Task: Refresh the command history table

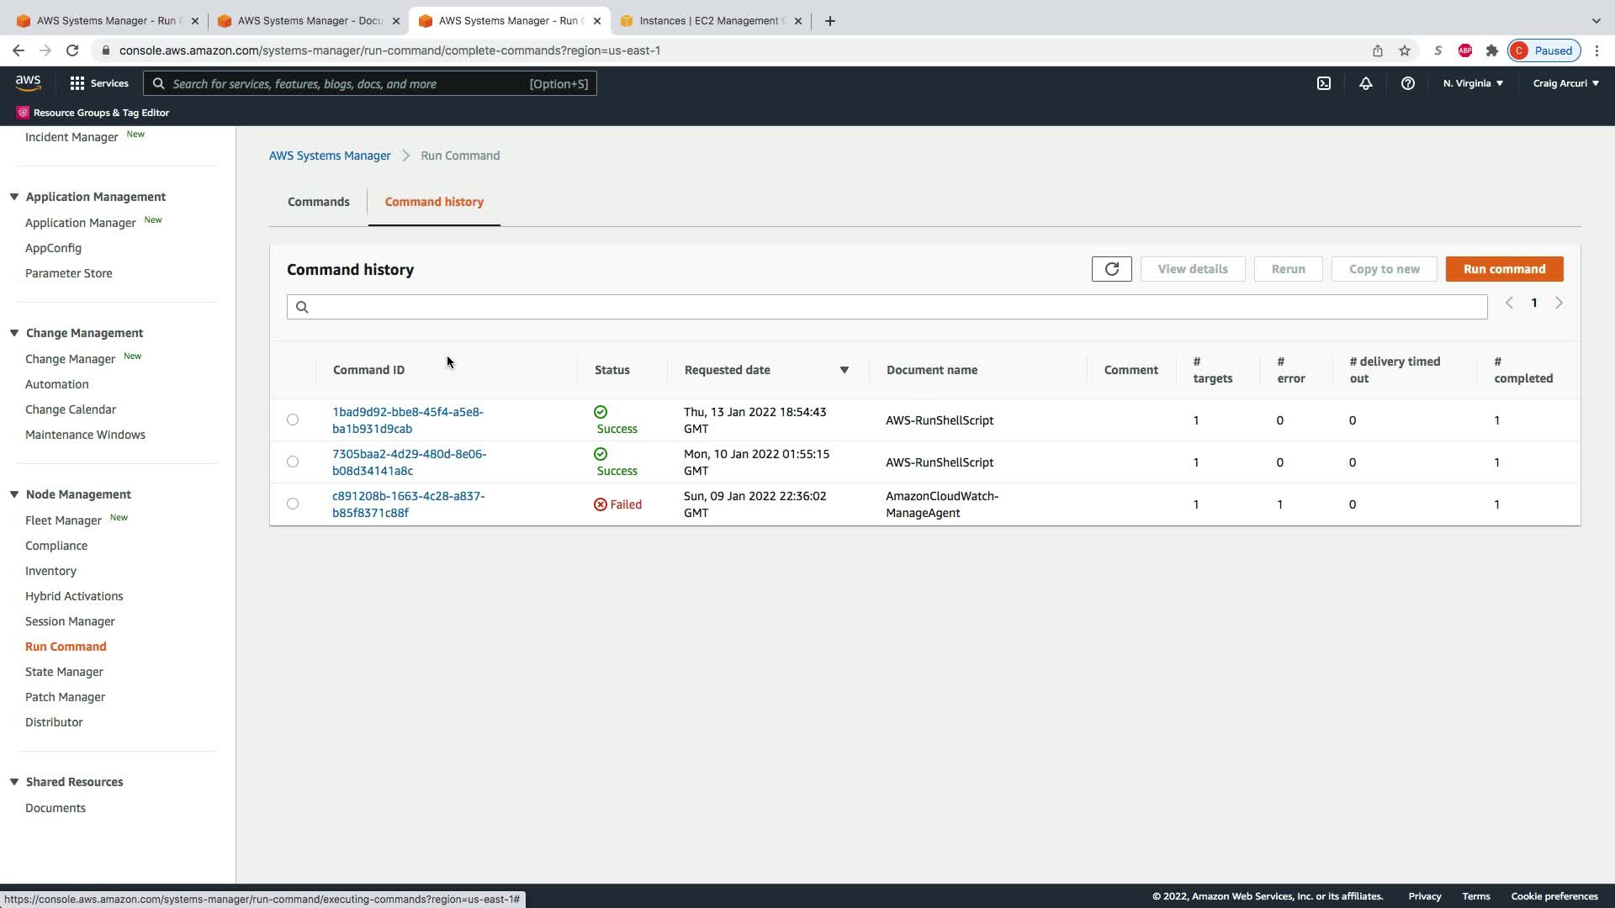Action: (x=1111, y=269)
